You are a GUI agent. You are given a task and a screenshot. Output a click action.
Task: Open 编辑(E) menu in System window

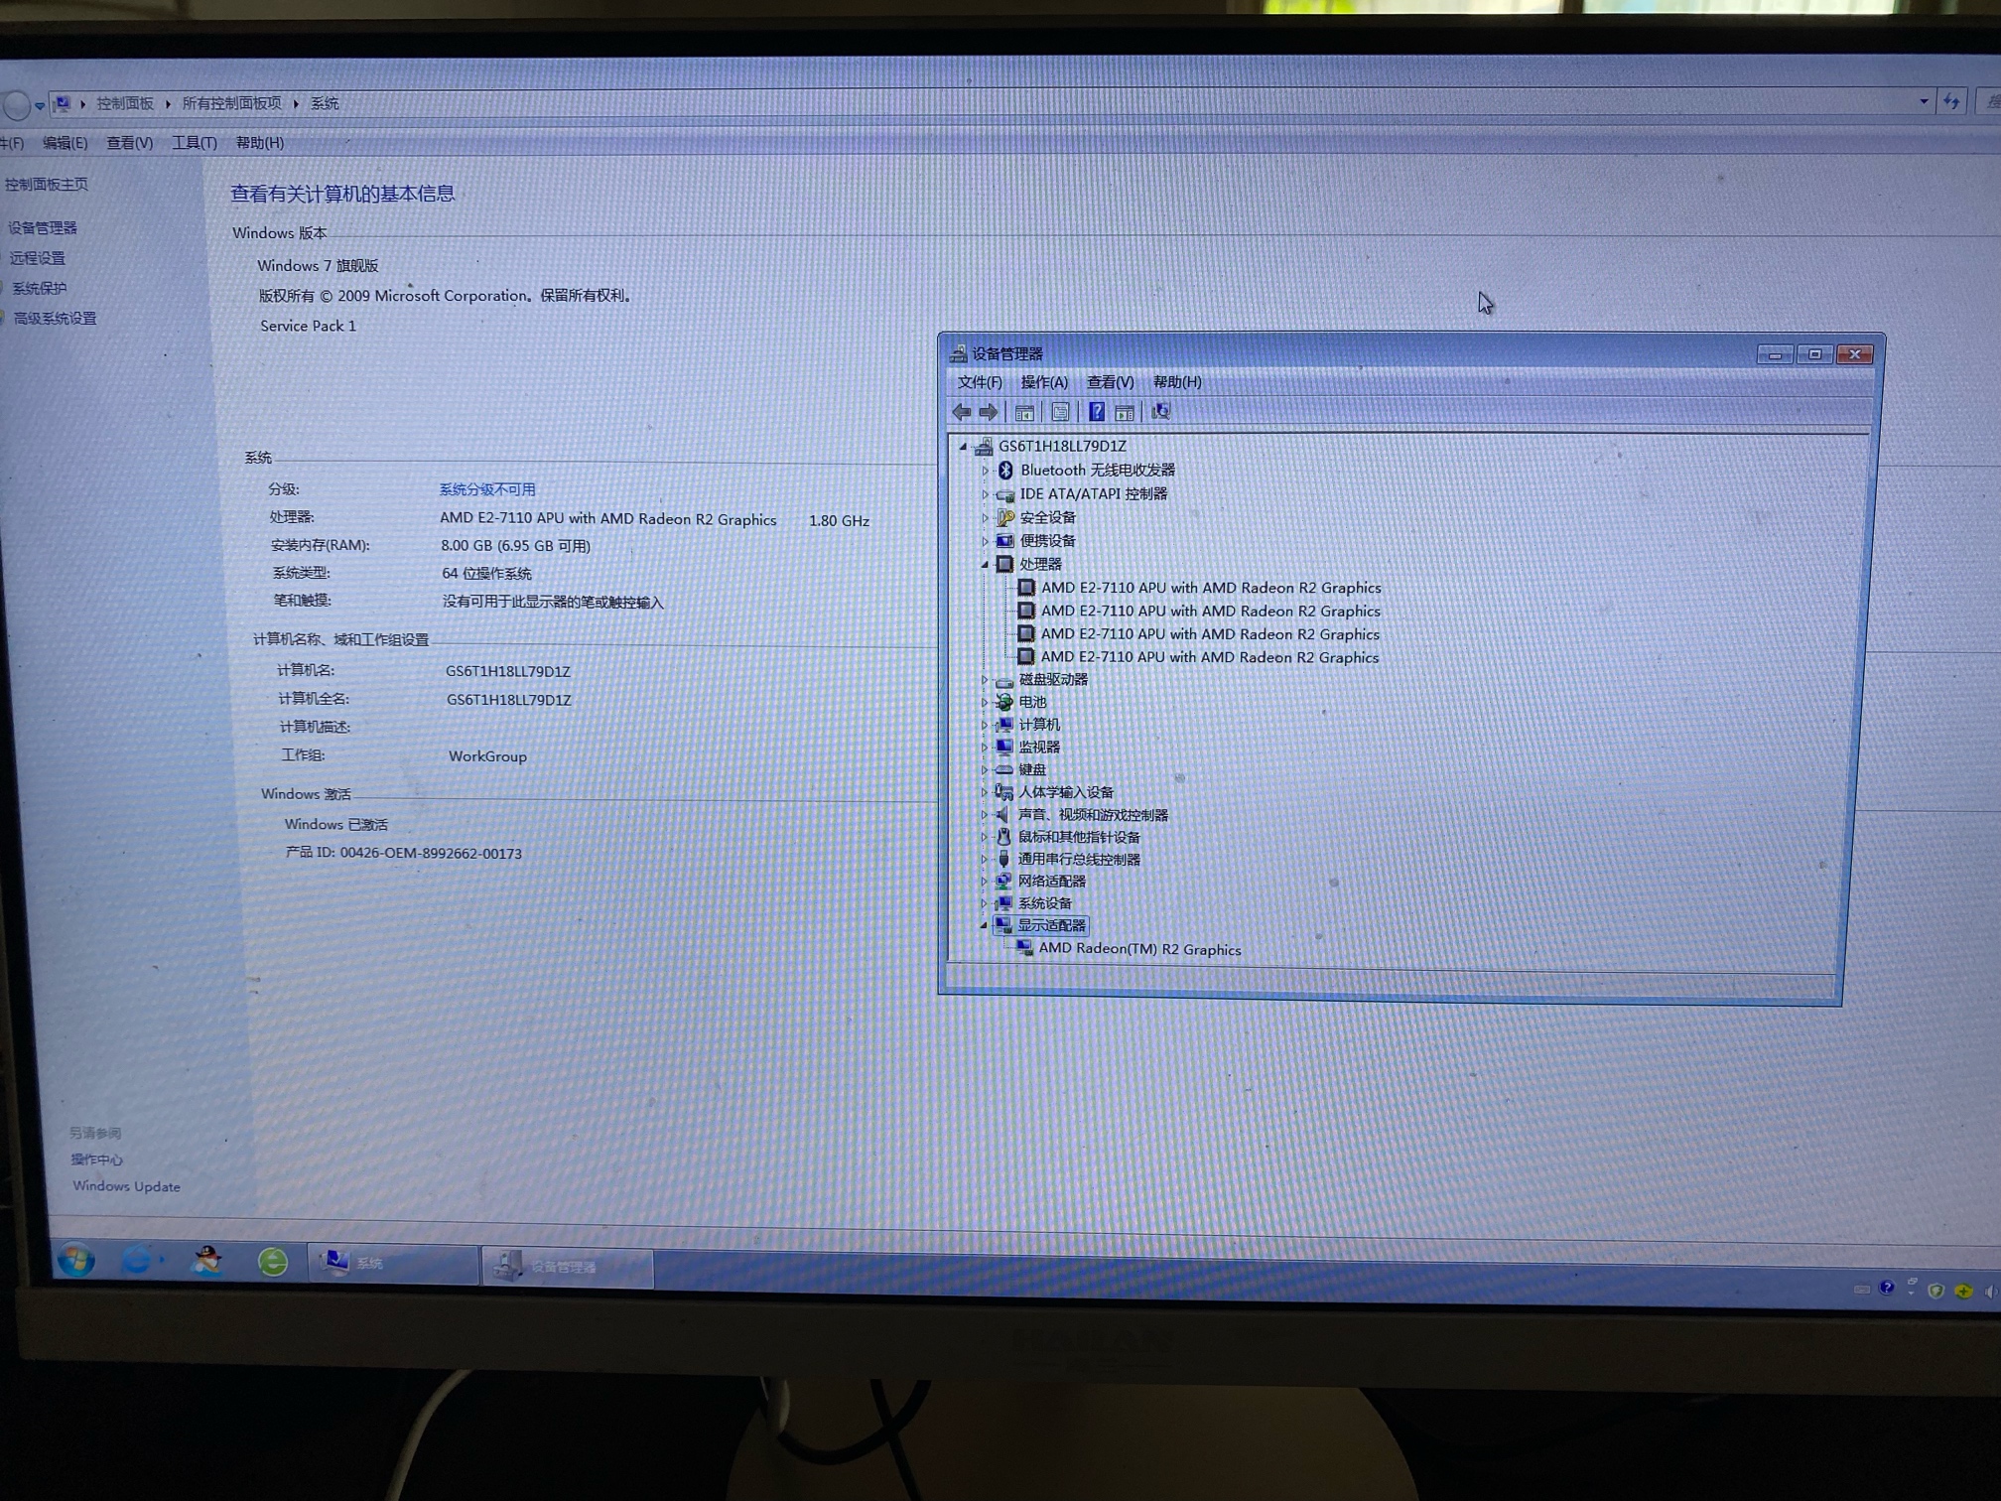[65, 143]
